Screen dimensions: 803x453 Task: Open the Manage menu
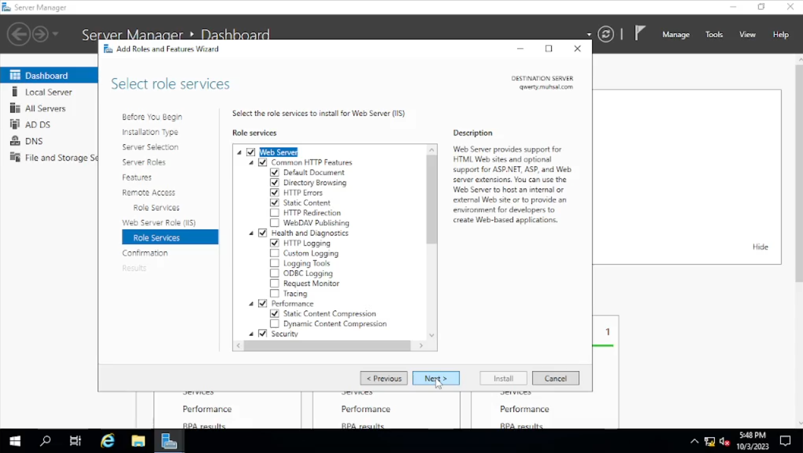click(x=676, y=35)
